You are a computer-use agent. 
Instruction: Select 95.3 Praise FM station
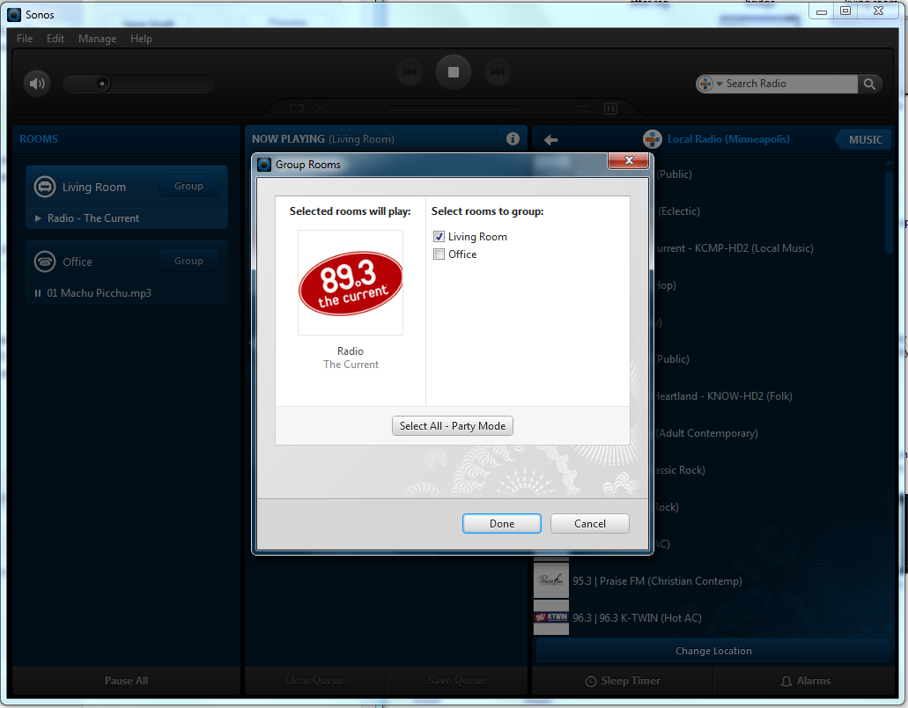coord(657,581)
